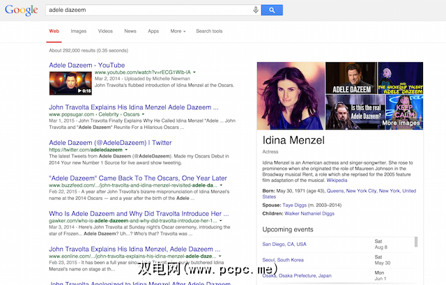446x285 pixels.
Task: Switch to the Images tab
Action: tap(79, 31)
